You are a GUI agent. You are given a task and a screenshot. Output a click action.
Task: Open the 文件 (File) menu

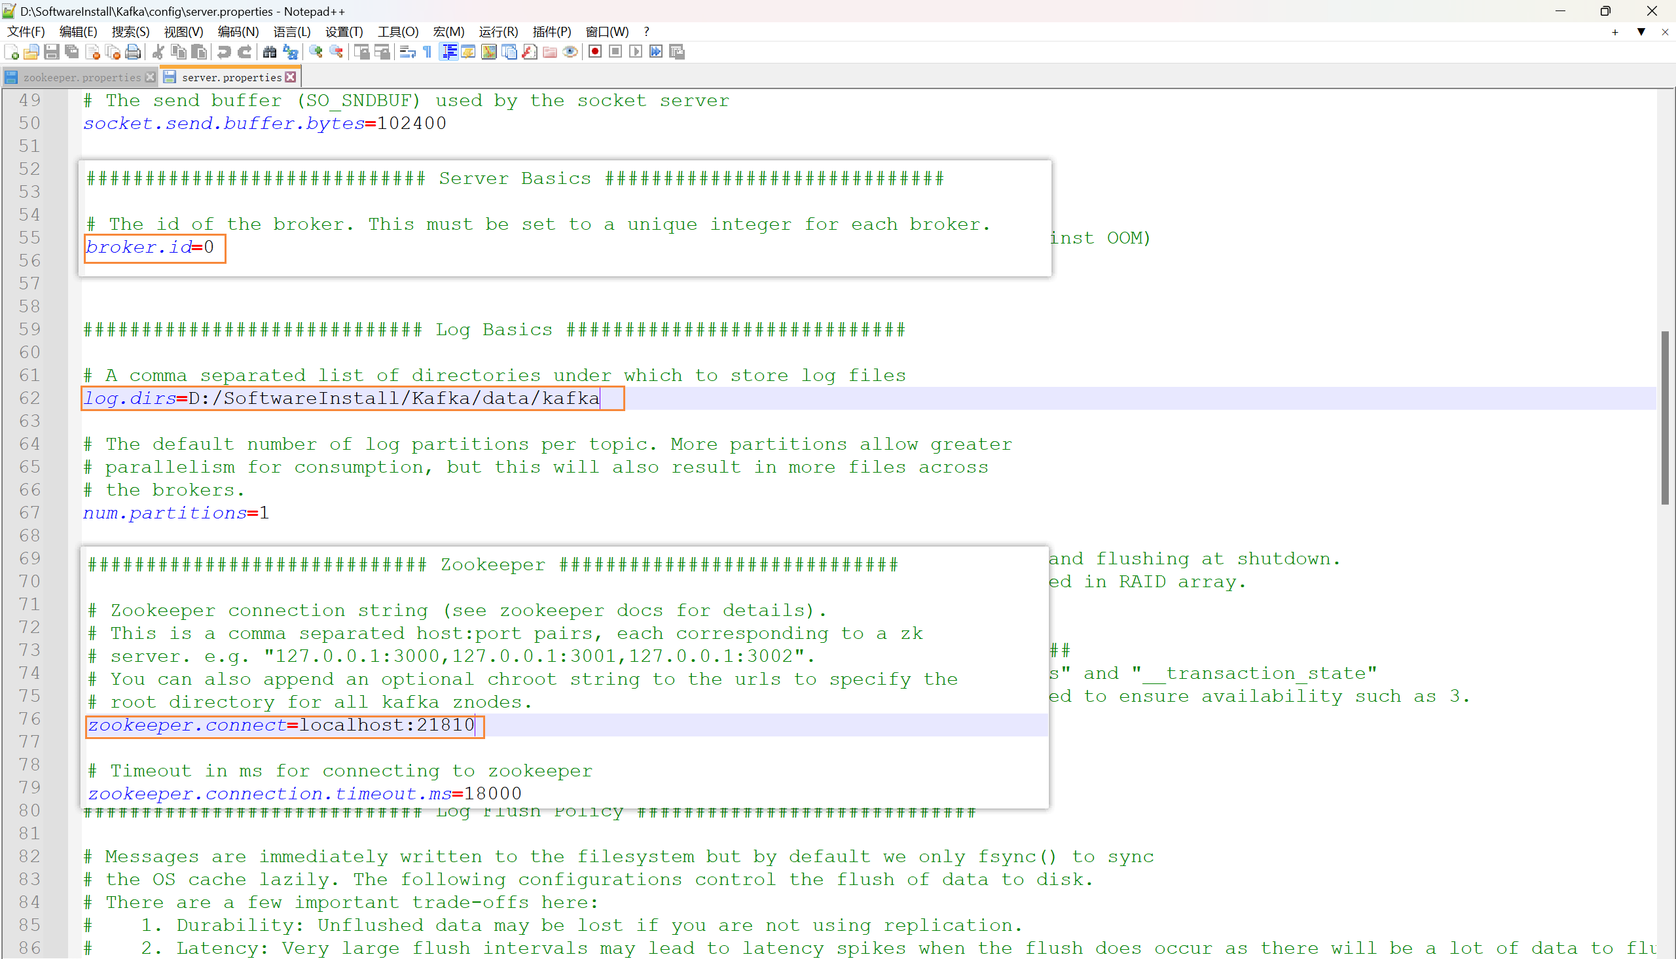(x=20, y=31)
